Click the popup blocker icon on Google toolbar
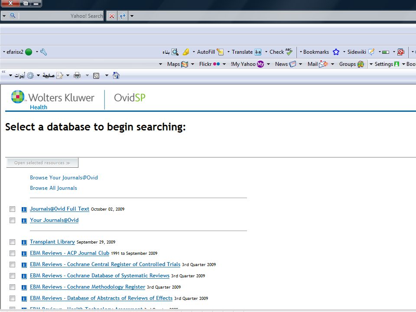 (400, 52)
